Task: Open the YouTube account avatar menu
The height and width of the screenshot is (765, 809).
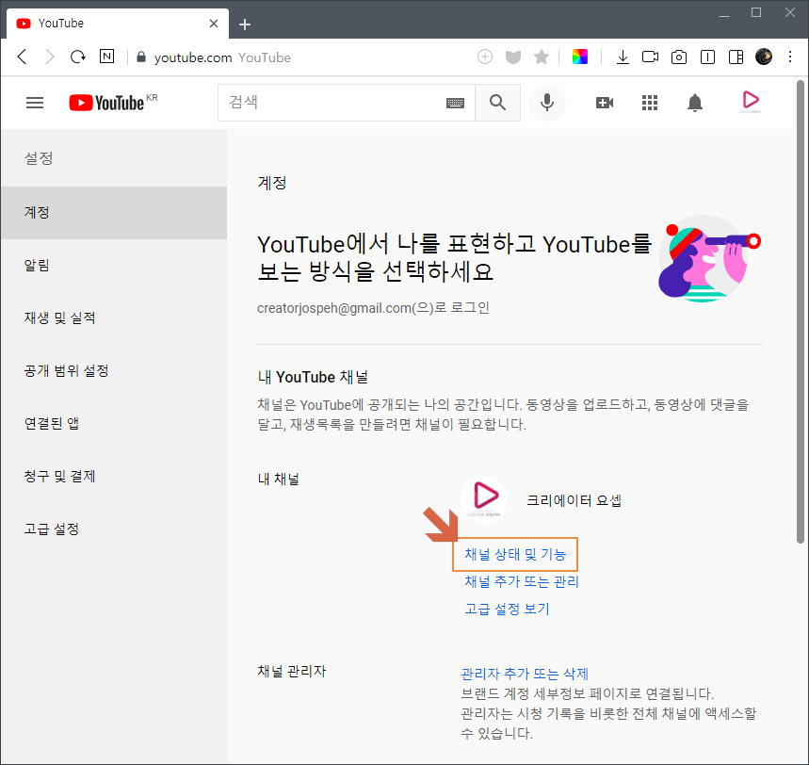Action: 750,102
